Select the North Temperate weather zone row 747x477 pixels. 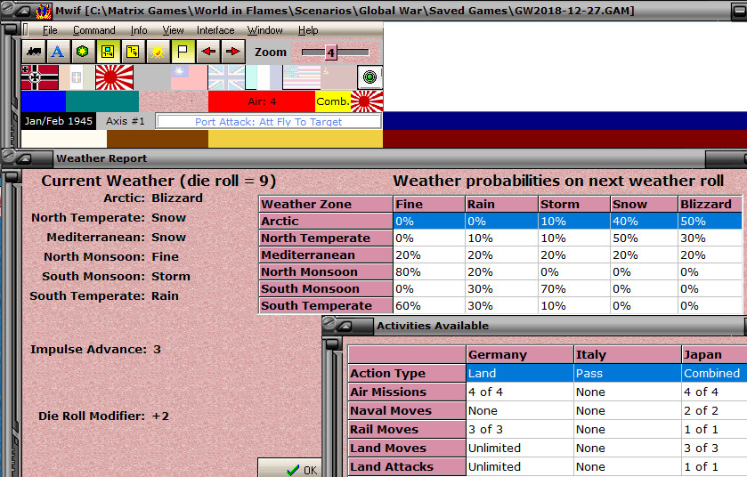tap(500, 238)
